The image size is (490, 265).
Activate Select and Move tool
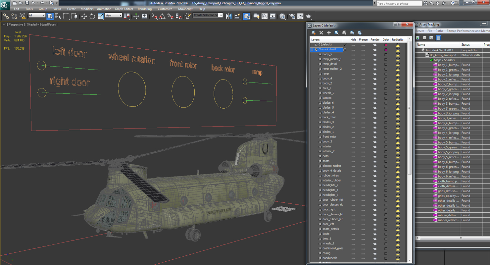coord(84,16)
